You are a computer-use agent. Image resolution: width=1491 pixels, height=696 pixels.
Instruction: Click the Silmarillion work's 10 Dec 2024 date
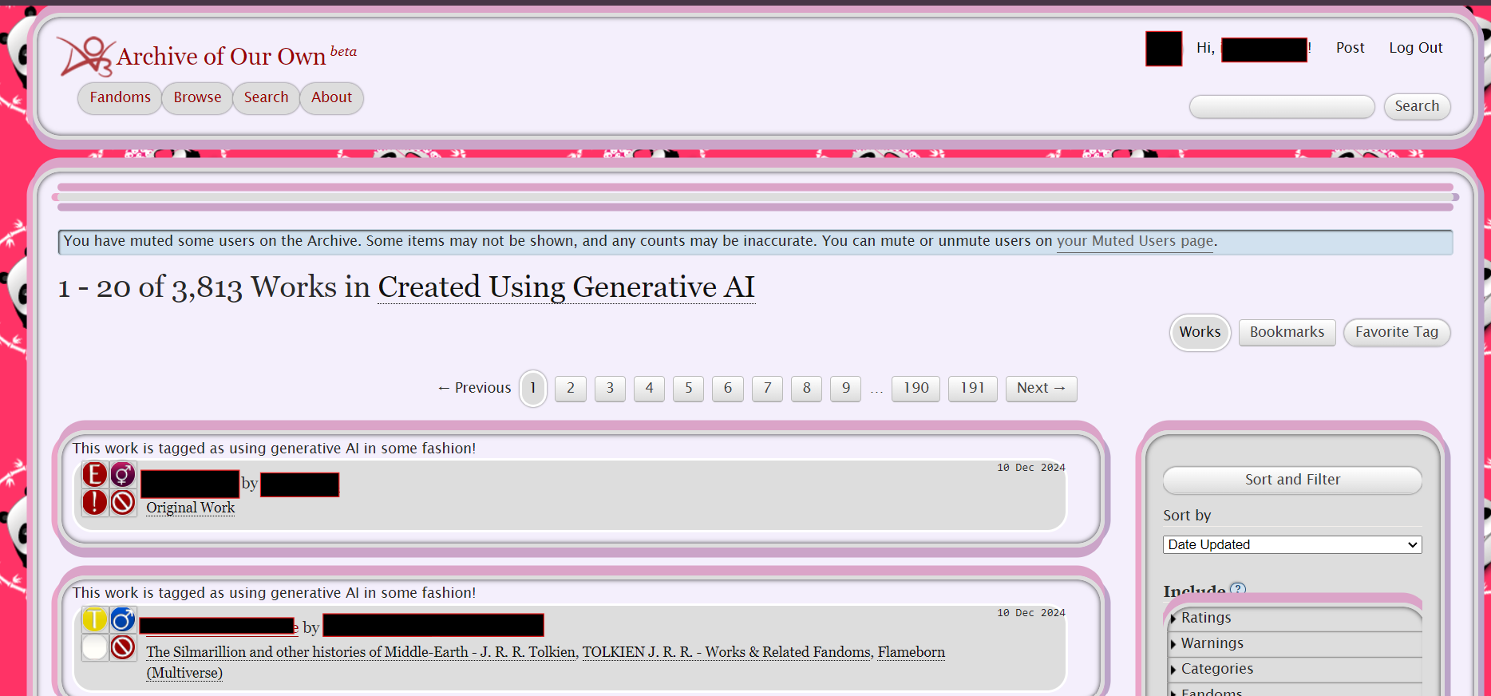[x=1030, y=613]
